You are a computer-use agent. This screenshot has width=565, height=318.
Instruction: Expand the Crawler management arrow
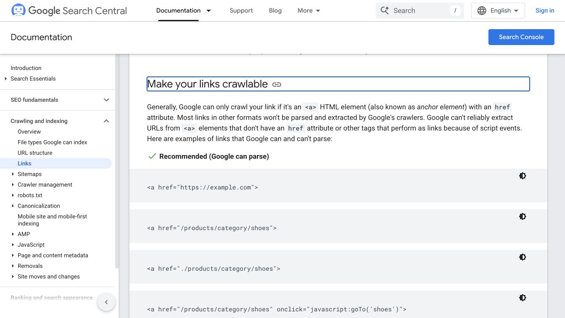13,185
